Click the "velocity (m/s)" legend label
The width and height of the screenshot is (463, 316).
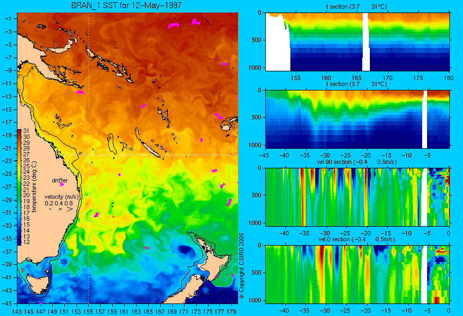(62, 197)
